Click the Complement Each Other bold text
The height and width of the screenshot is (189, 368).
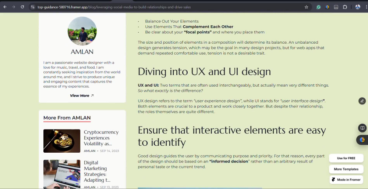point(208,27)
